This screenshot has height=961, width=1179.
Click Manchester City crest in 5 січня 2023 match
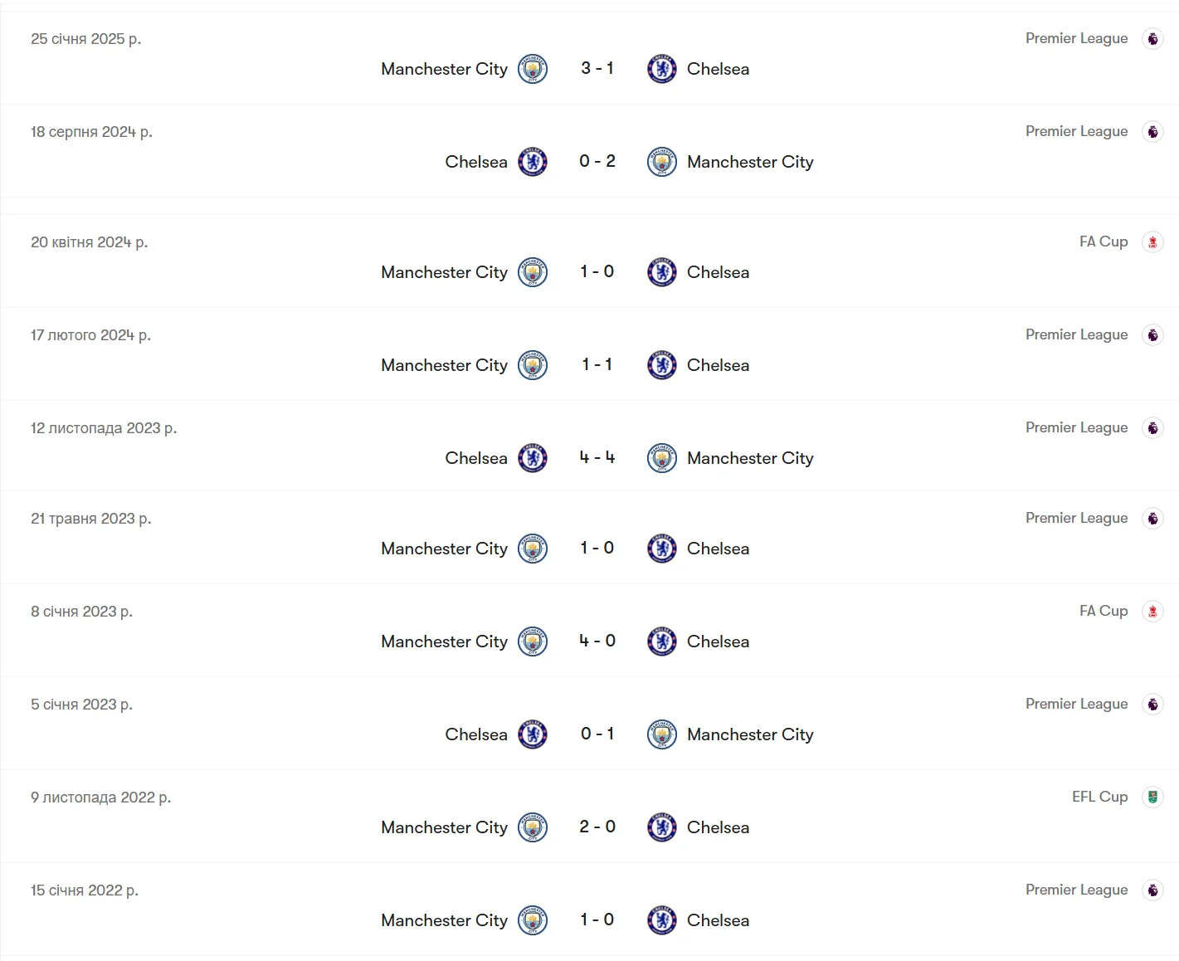[x=662, y=734]
